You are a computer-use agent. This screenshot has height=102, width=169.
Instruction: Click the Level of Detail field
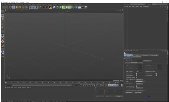(x=139, y=71)
